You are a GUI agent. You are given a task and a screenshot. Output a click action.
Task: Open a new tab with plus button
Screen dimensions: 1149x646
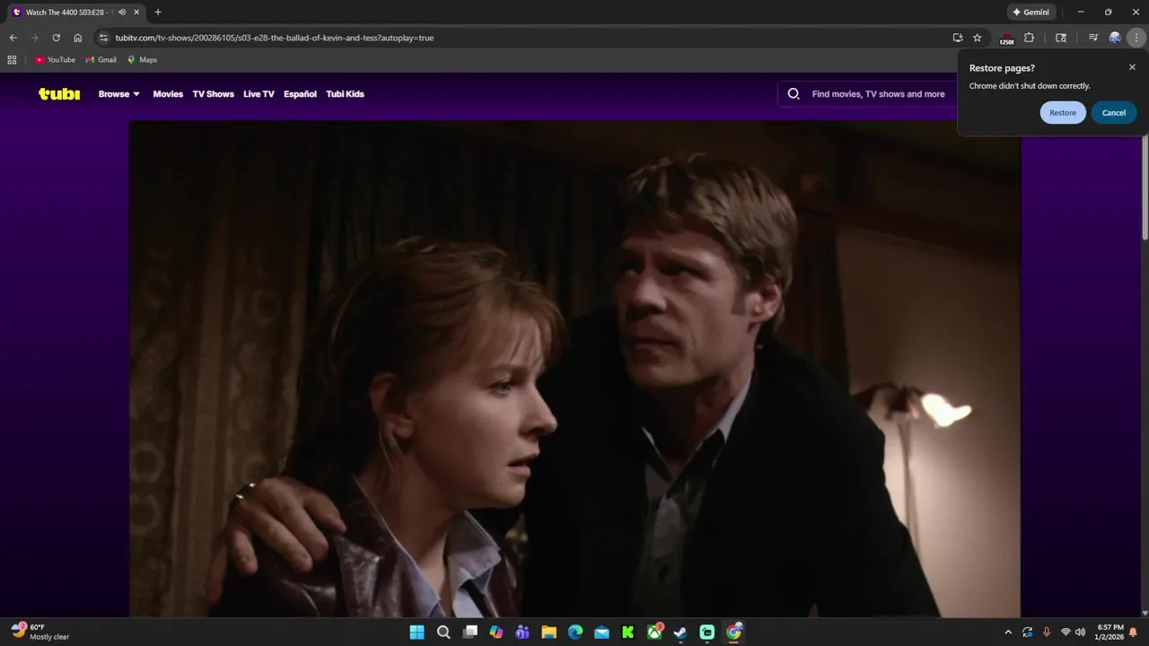tap(158, 13)
